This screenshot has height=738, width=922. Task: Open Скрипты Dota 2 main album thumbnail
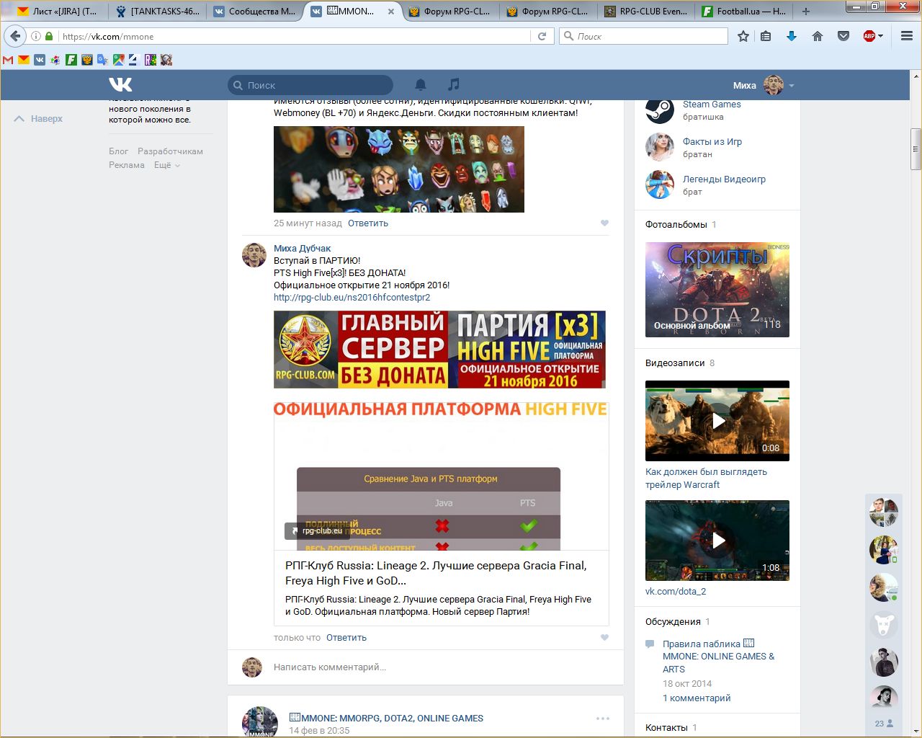click(717, 290)
